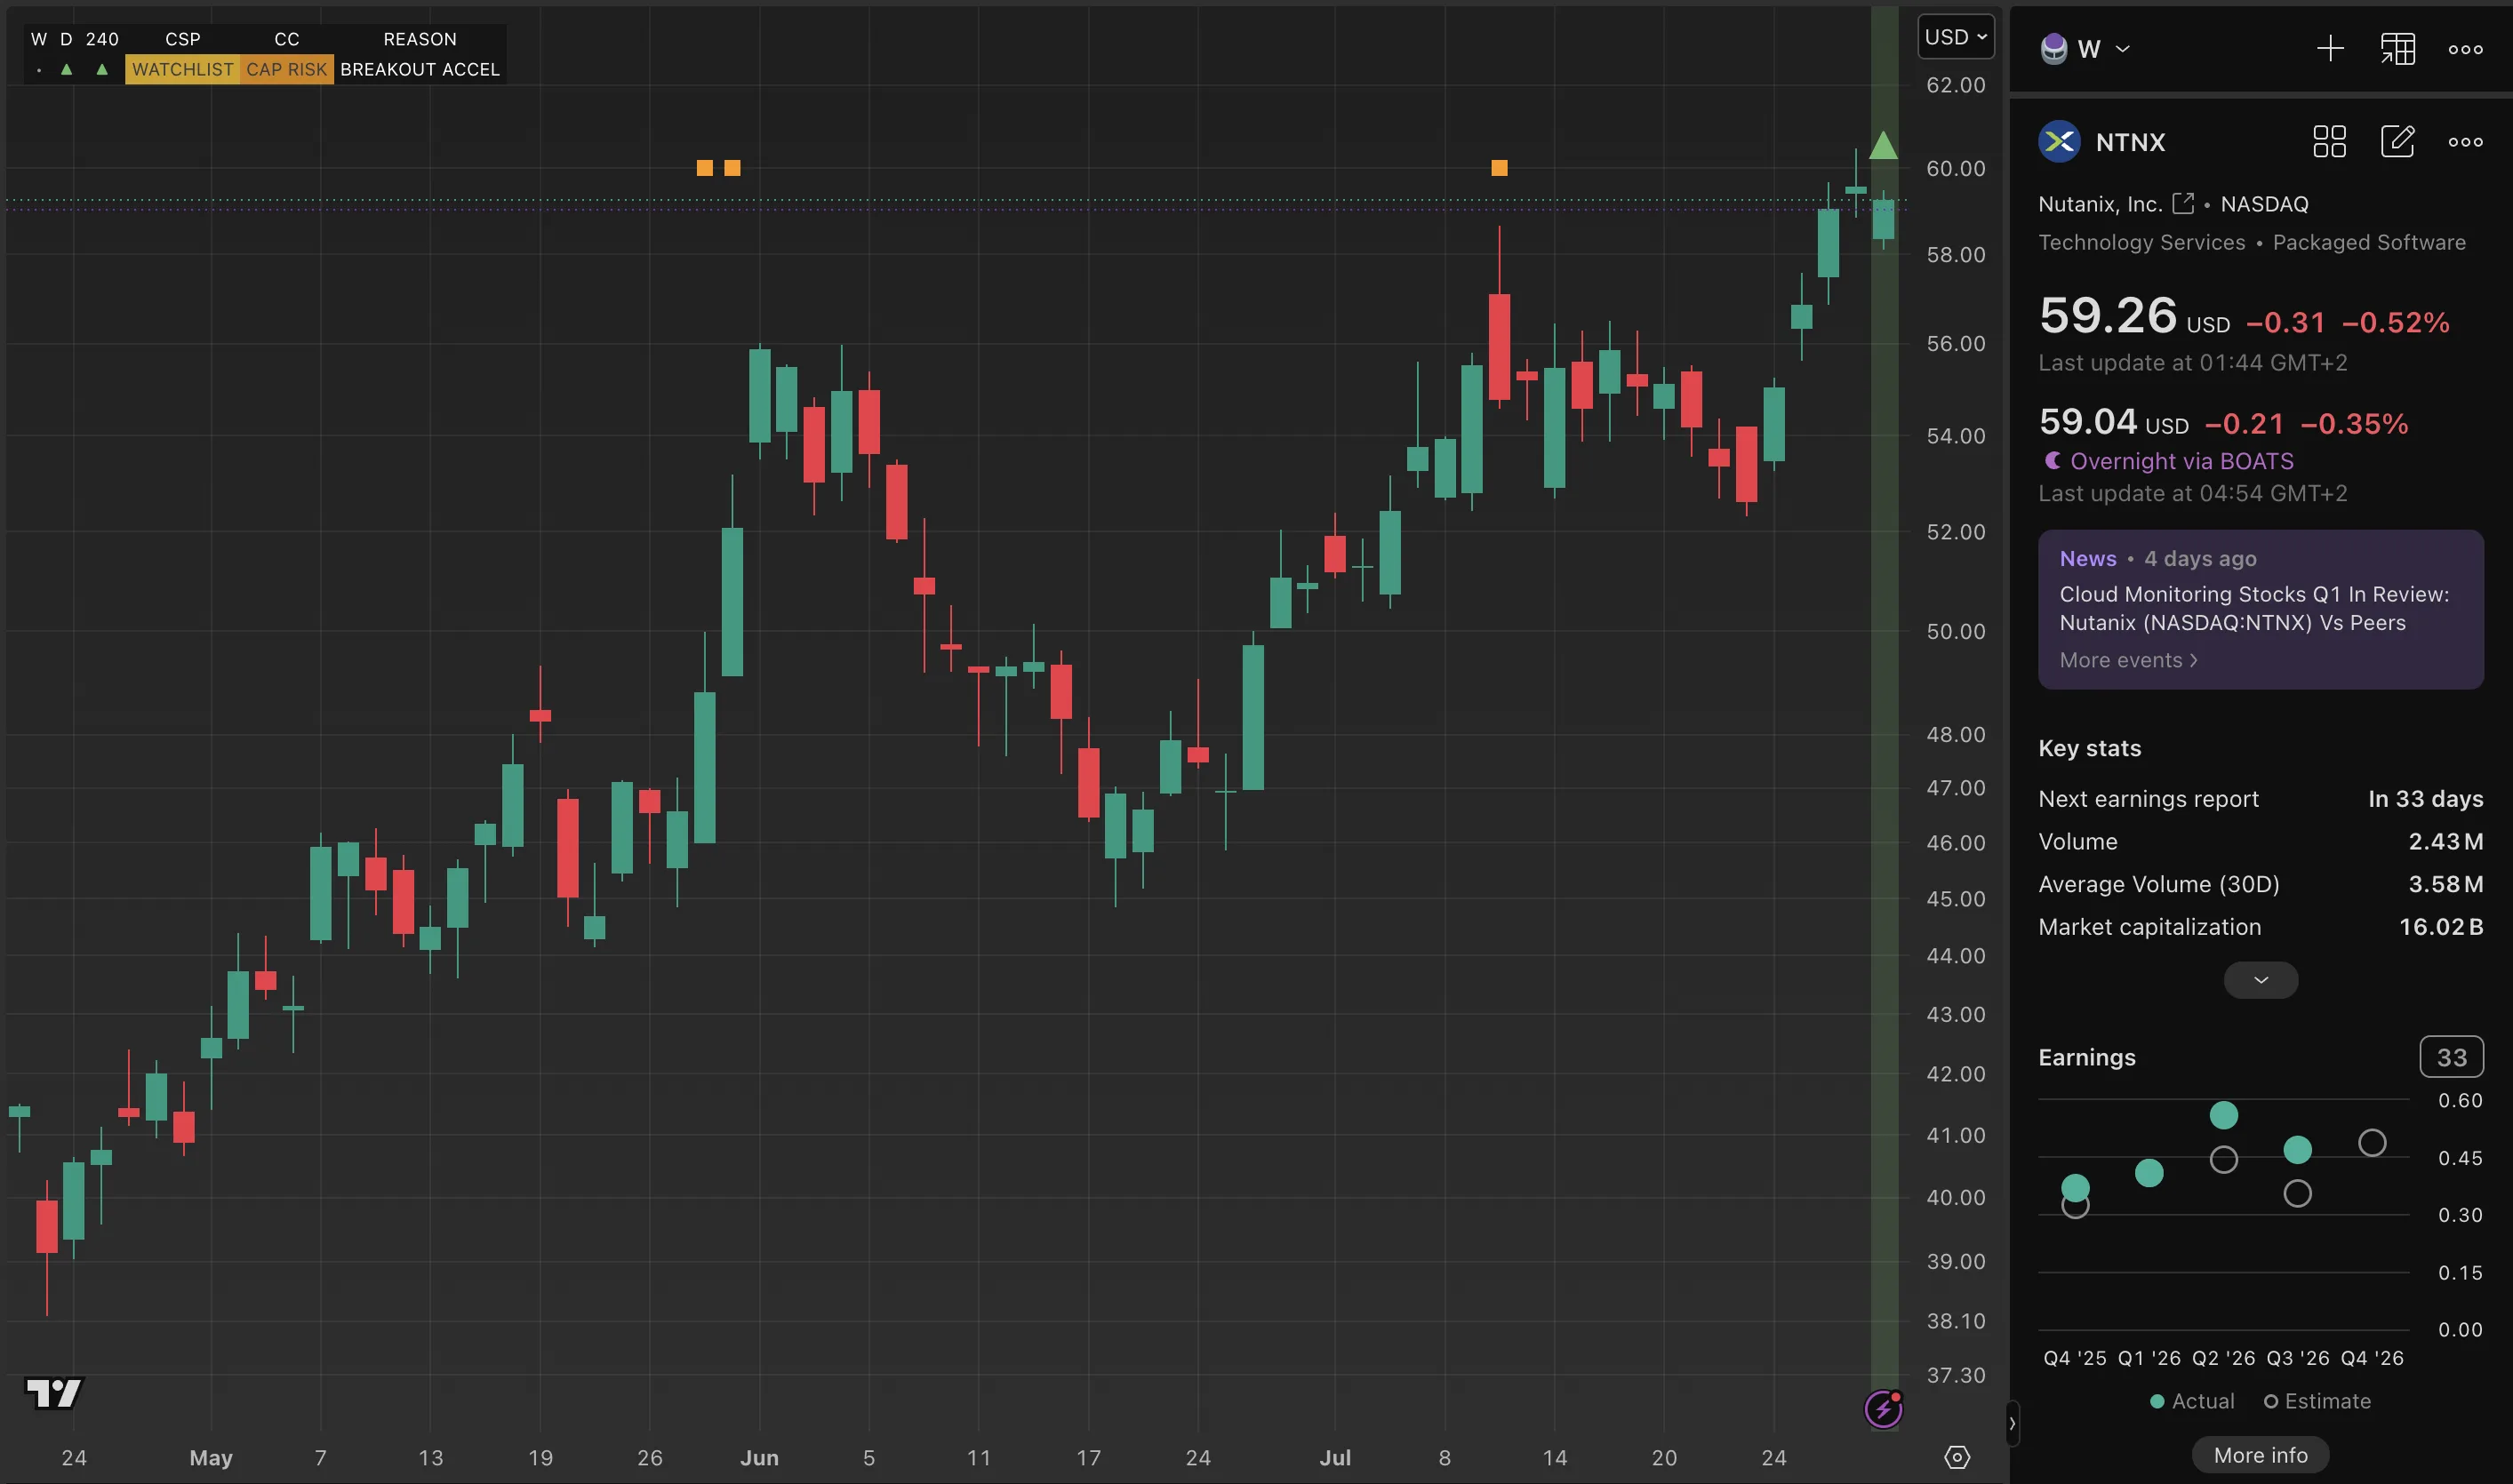Viewport: 2513px width, 1484px height.
Task: Open the note edit pencil icon
Action: [2397, 142]
